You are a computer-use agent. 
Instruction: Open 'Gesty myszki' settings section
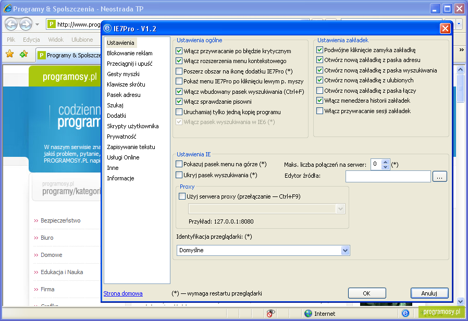[x=124, y=74]
